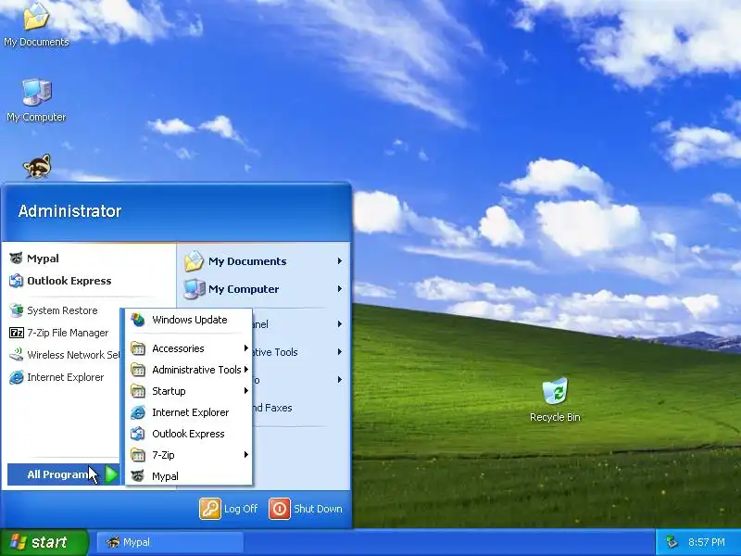The height and width of the screenshot is (556, 741).
Task: Click the Accessories folder icon
Action: coord(137,348)
